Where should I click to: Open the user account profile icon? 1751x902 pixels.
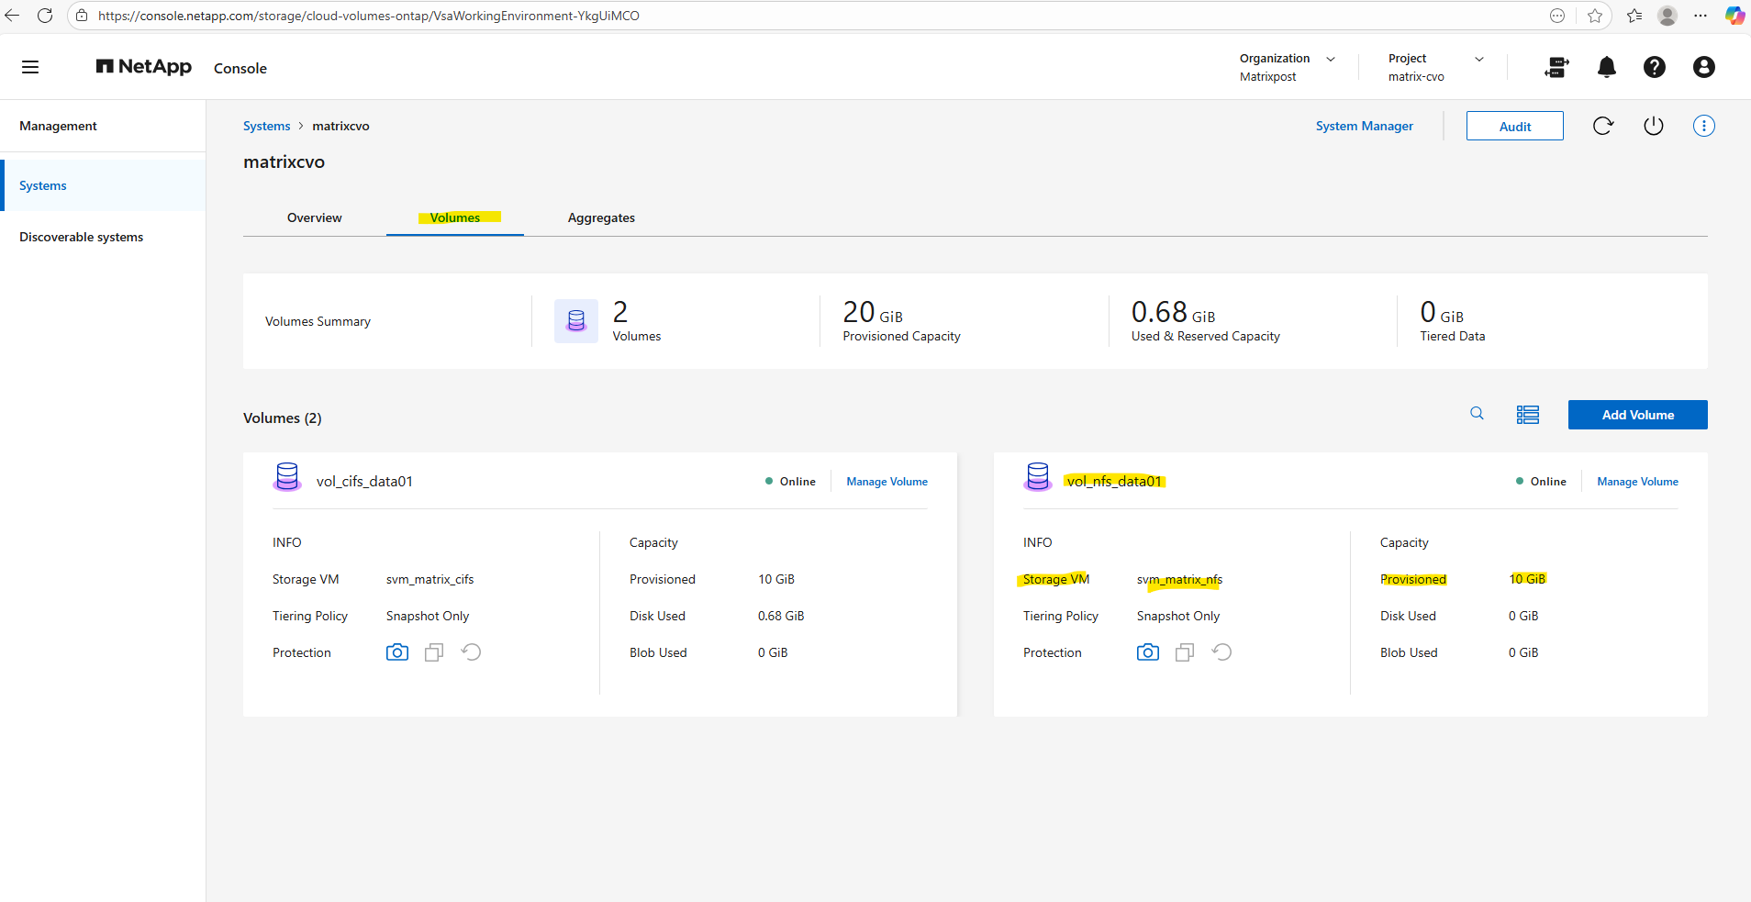click(x=1703, y=67)
